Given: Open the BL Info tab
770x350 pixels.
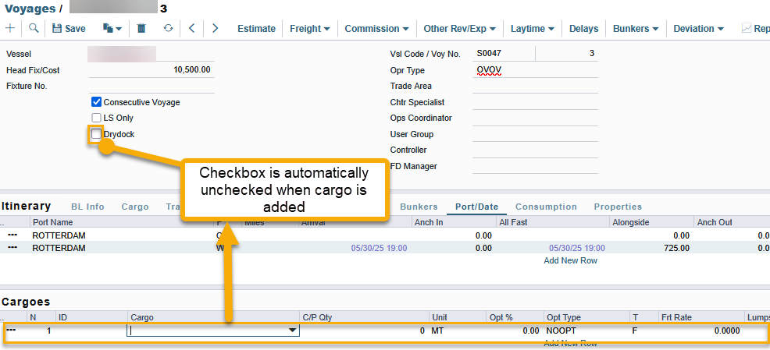Looking at the screenshot, I should (87, 207).
